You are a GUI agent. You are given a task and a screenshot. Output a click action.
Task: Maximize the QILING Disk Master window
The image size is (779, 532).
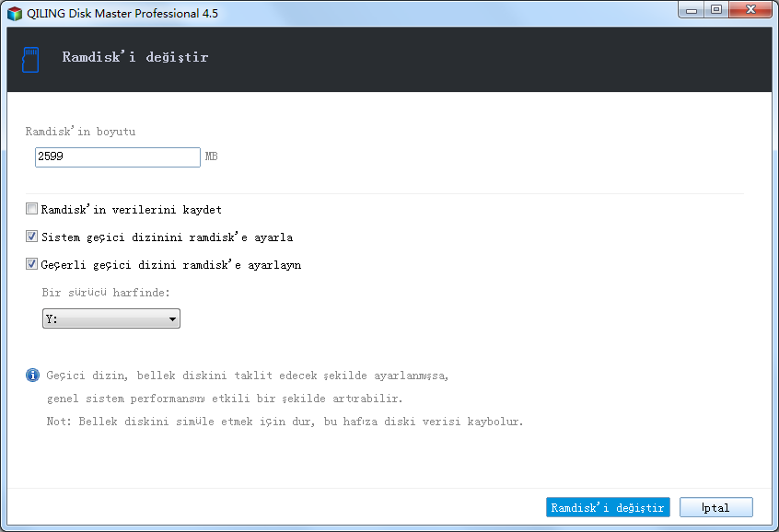715,10
